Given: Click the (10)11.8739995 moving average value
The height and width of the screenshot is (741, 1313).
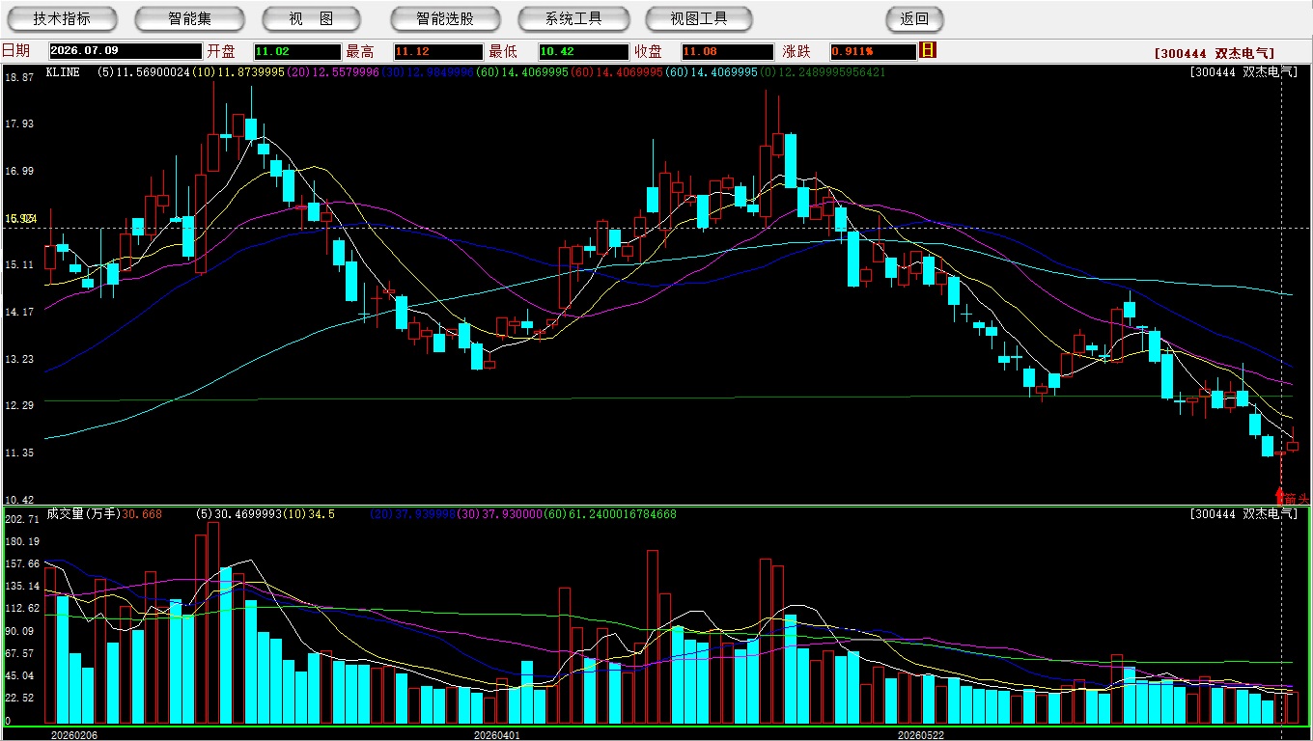Looking at the screenshot, I should (x=238, y=72).
